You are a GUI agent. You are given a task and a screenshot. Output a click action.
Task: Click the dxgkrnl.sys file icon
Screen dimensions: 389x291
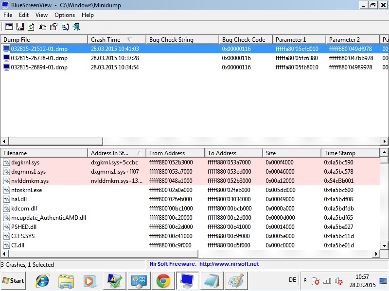point(7,162)
